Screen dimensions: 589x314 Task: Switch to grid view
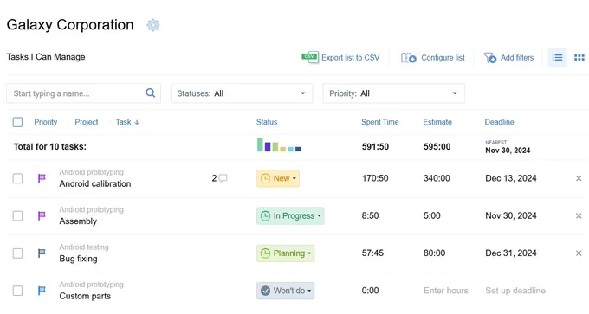pos(579,58)
